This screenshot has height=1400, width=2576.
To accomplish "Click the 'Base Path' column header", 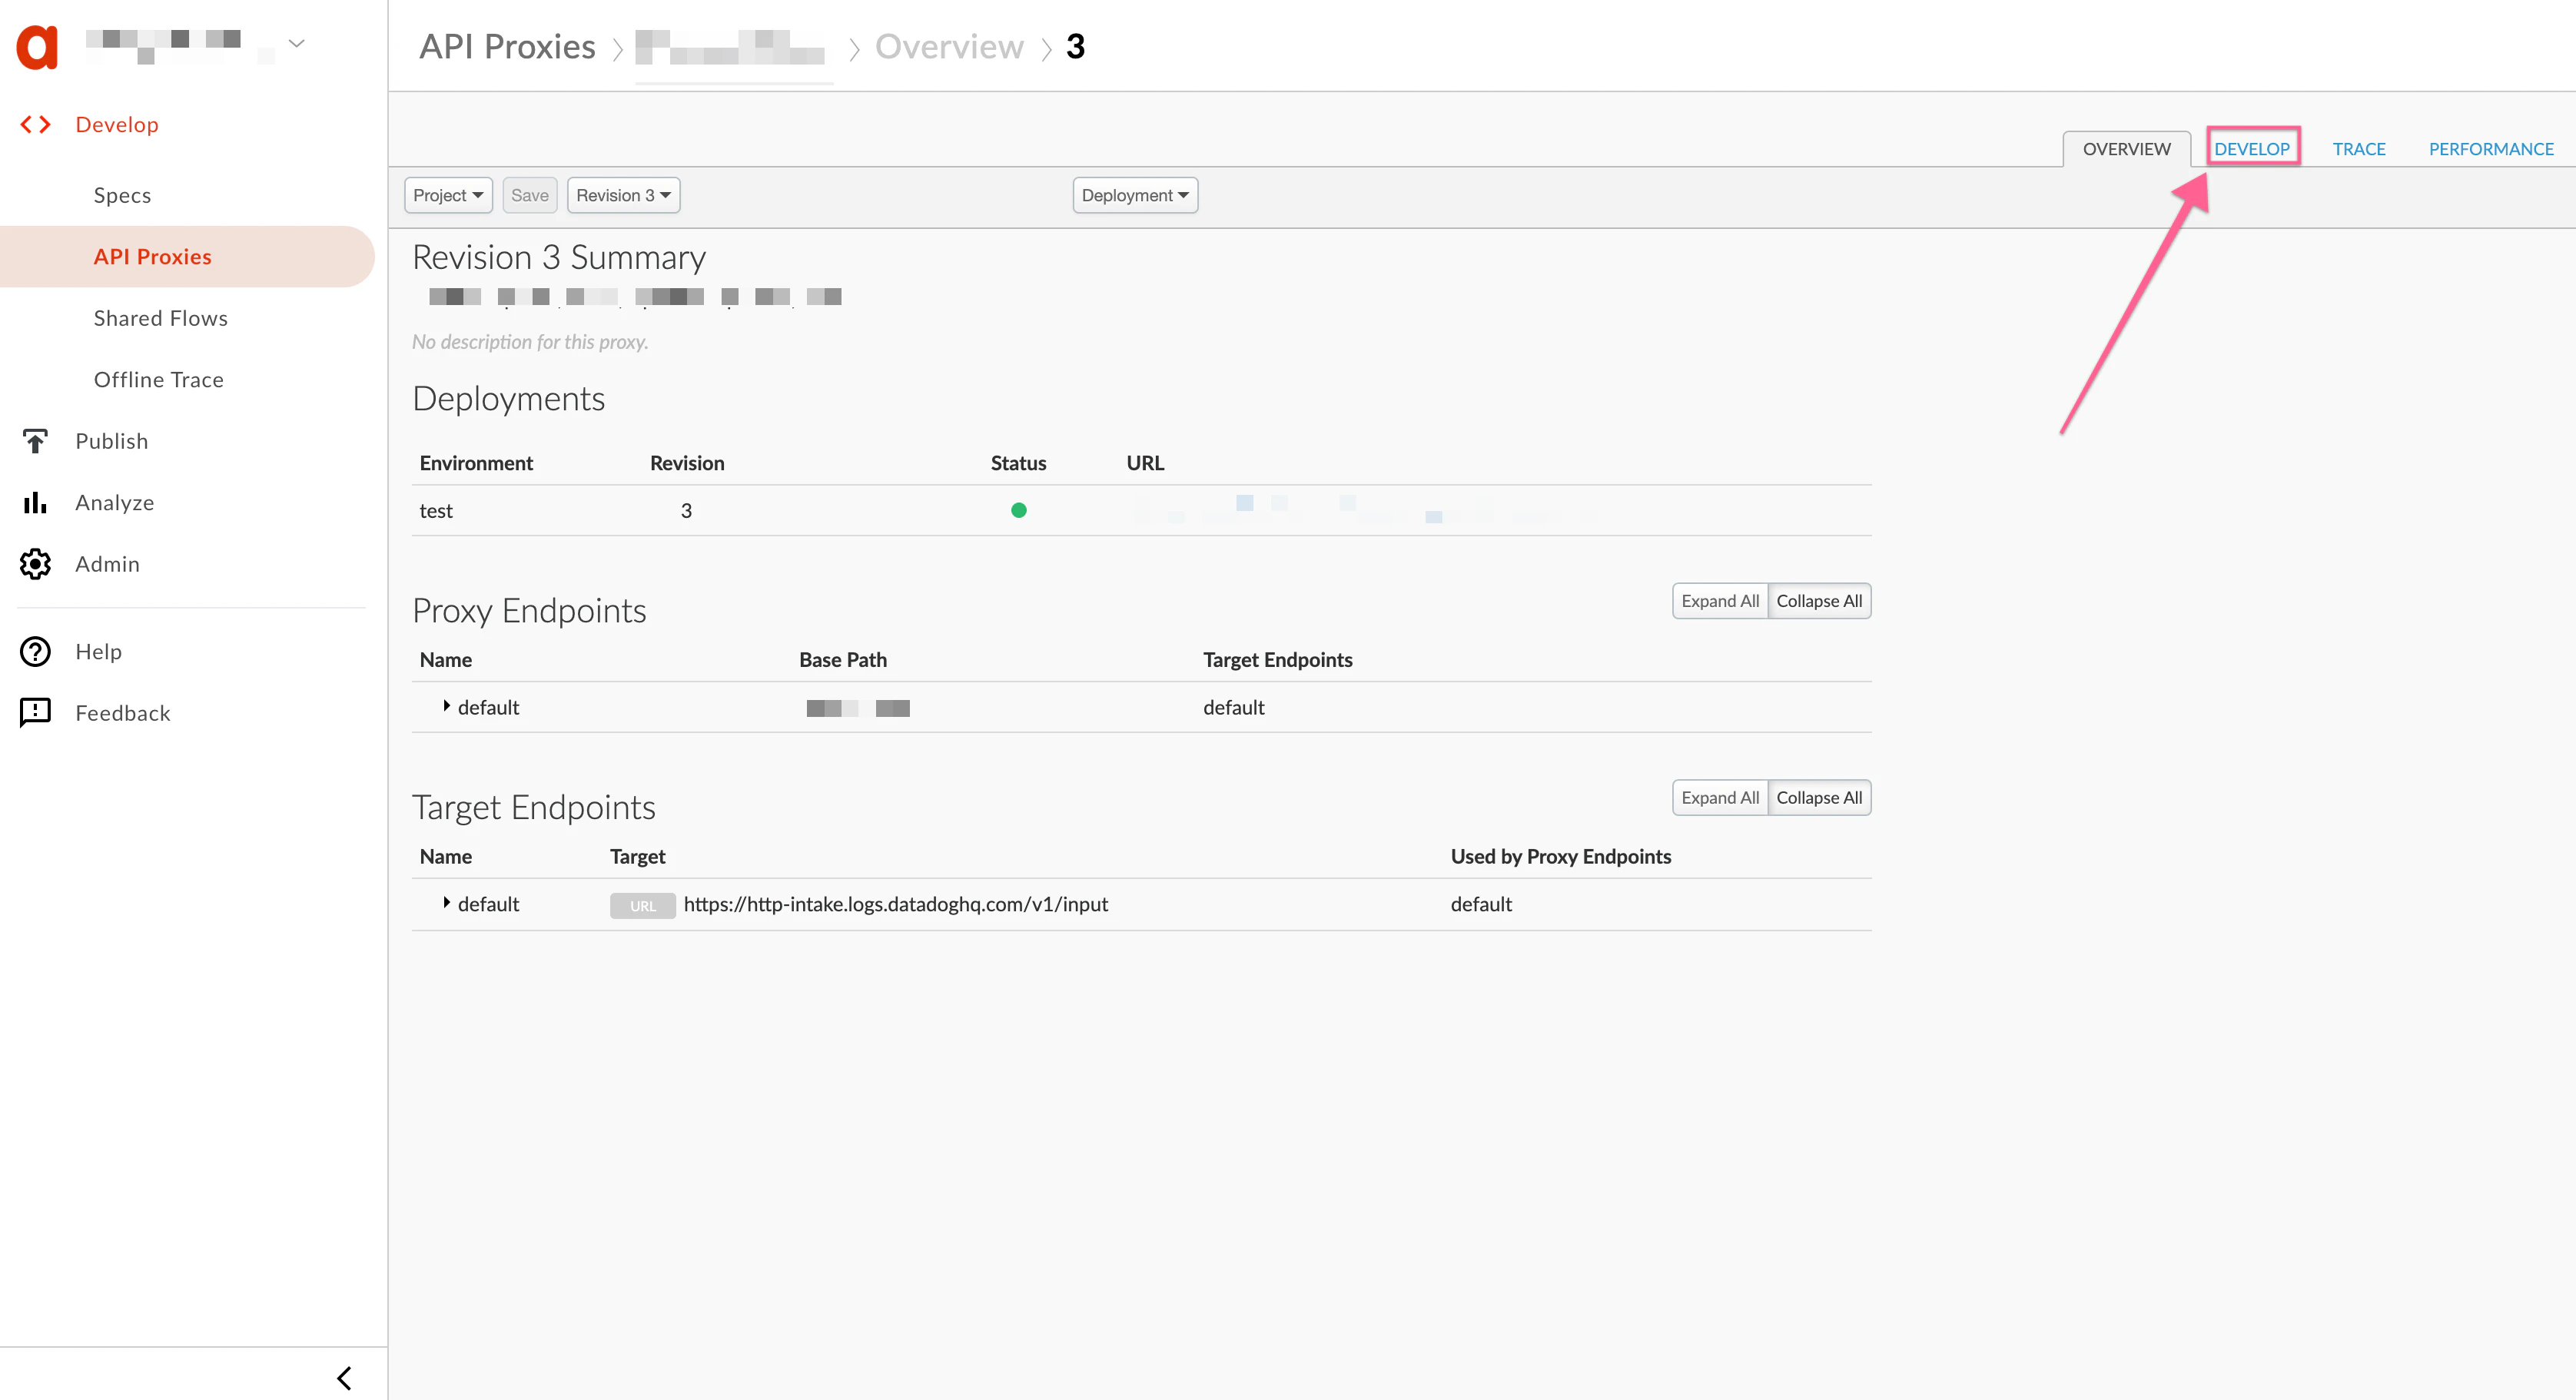I will click(x=843, y=659).
